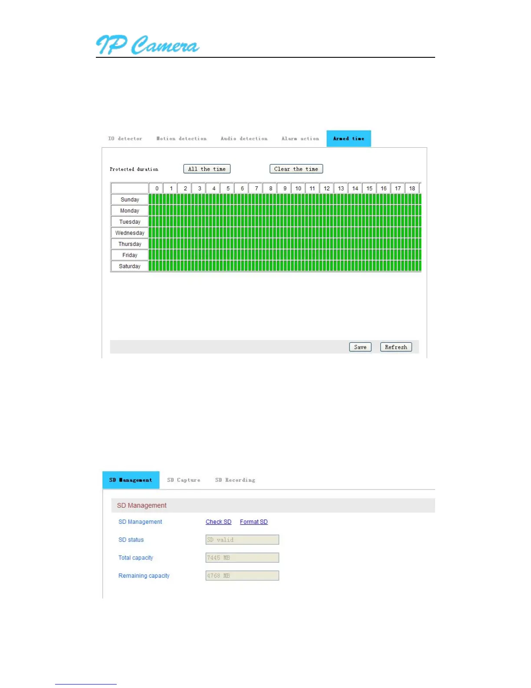Click the 'SD status' label

131,540
